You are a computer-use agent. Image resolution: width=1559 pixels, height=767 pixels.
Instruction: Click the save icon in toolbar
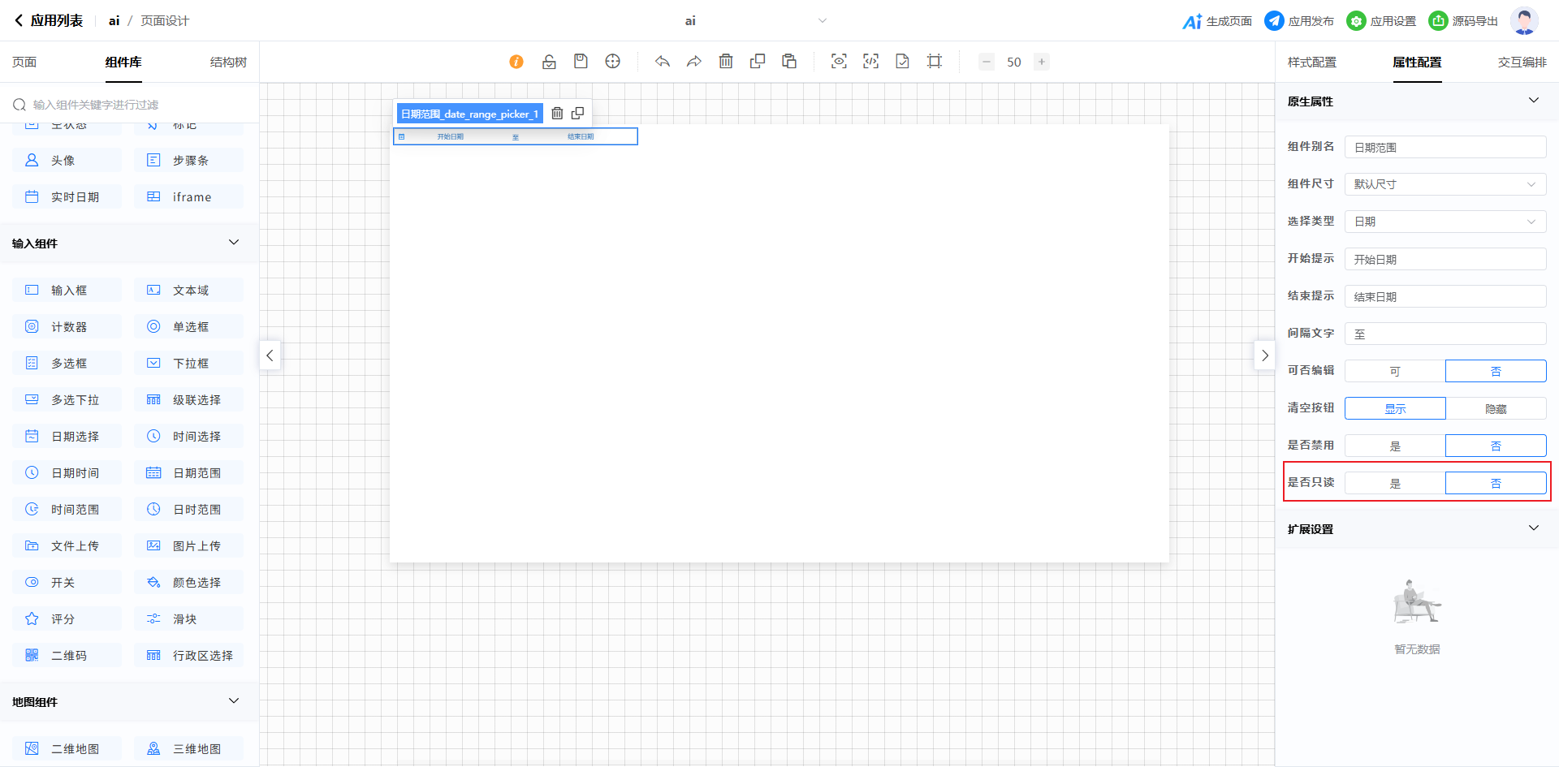click(581, 62)
